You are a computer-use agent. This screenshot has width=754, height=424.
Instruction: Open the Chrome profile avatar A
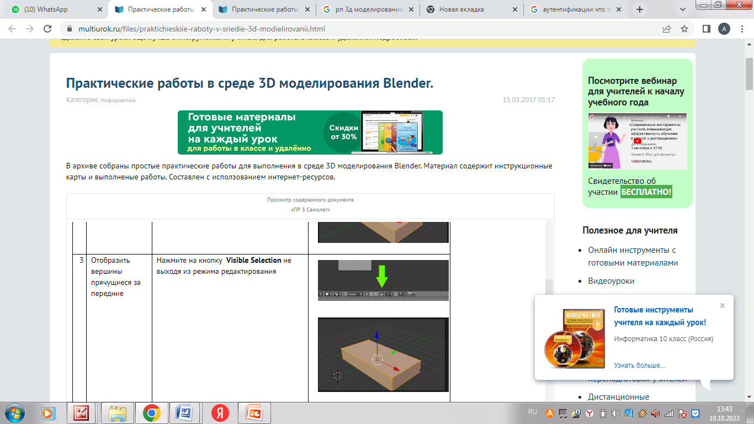(724, 29)
